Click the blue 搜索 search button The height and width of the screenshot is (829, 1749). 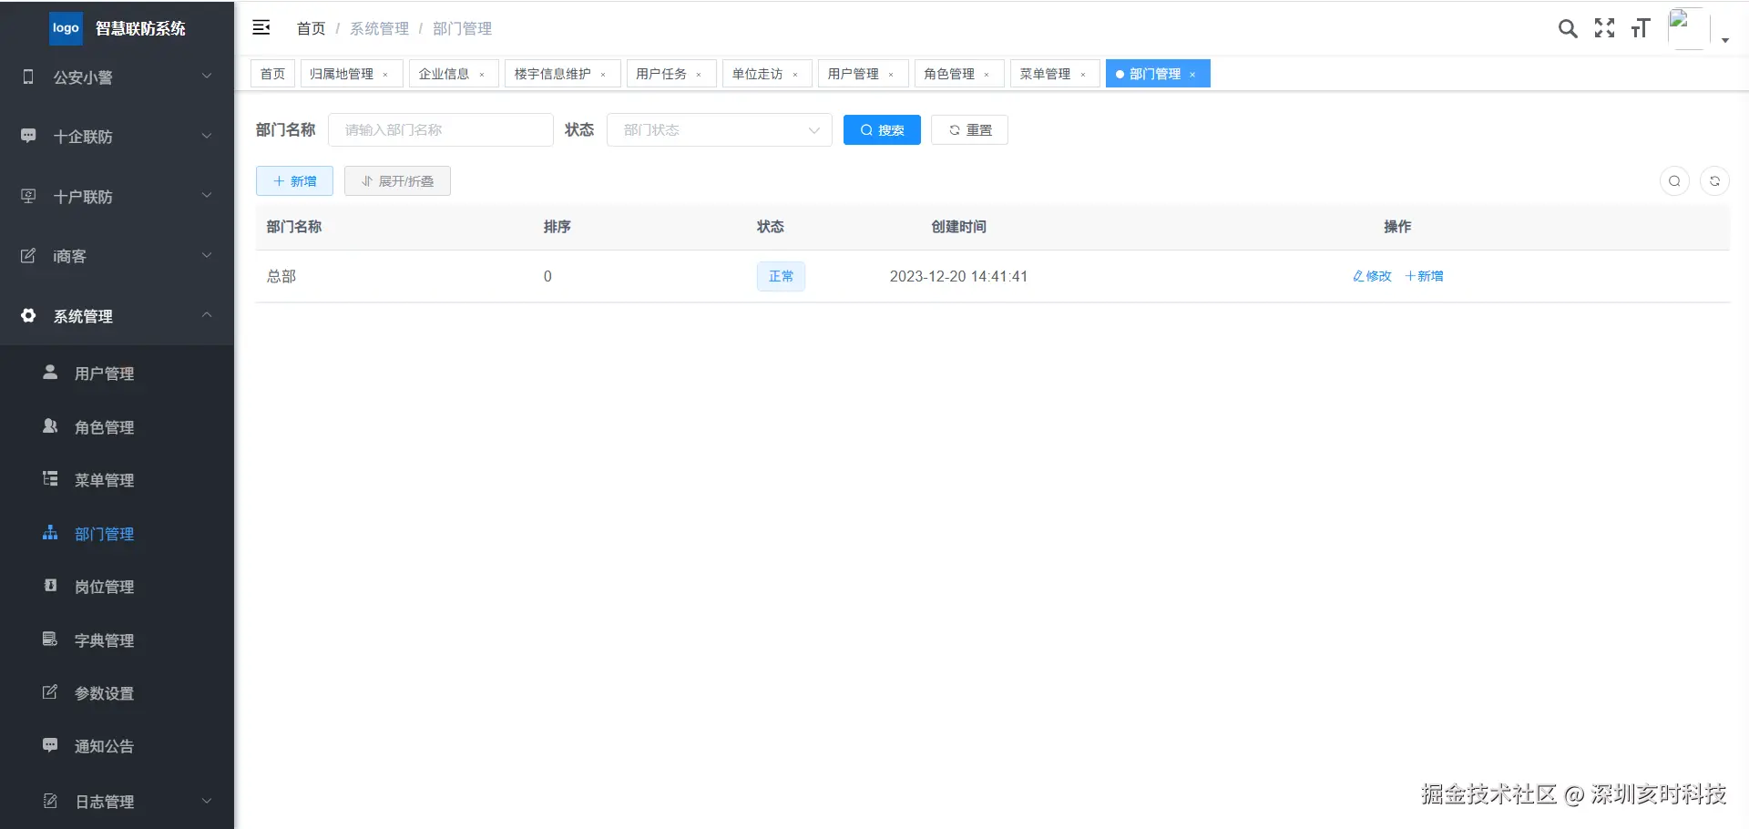pos(882,130)
